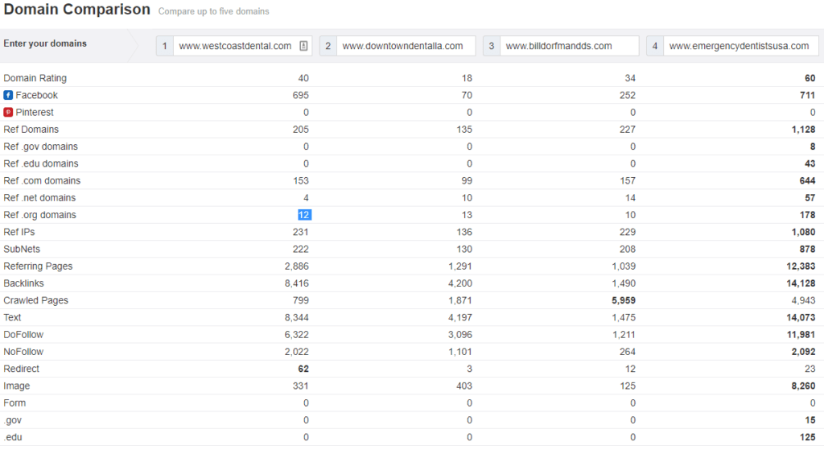The image size is (824, 450).
Task: Click Ref .com domains value 644
Action: click(x=807, y=181)
